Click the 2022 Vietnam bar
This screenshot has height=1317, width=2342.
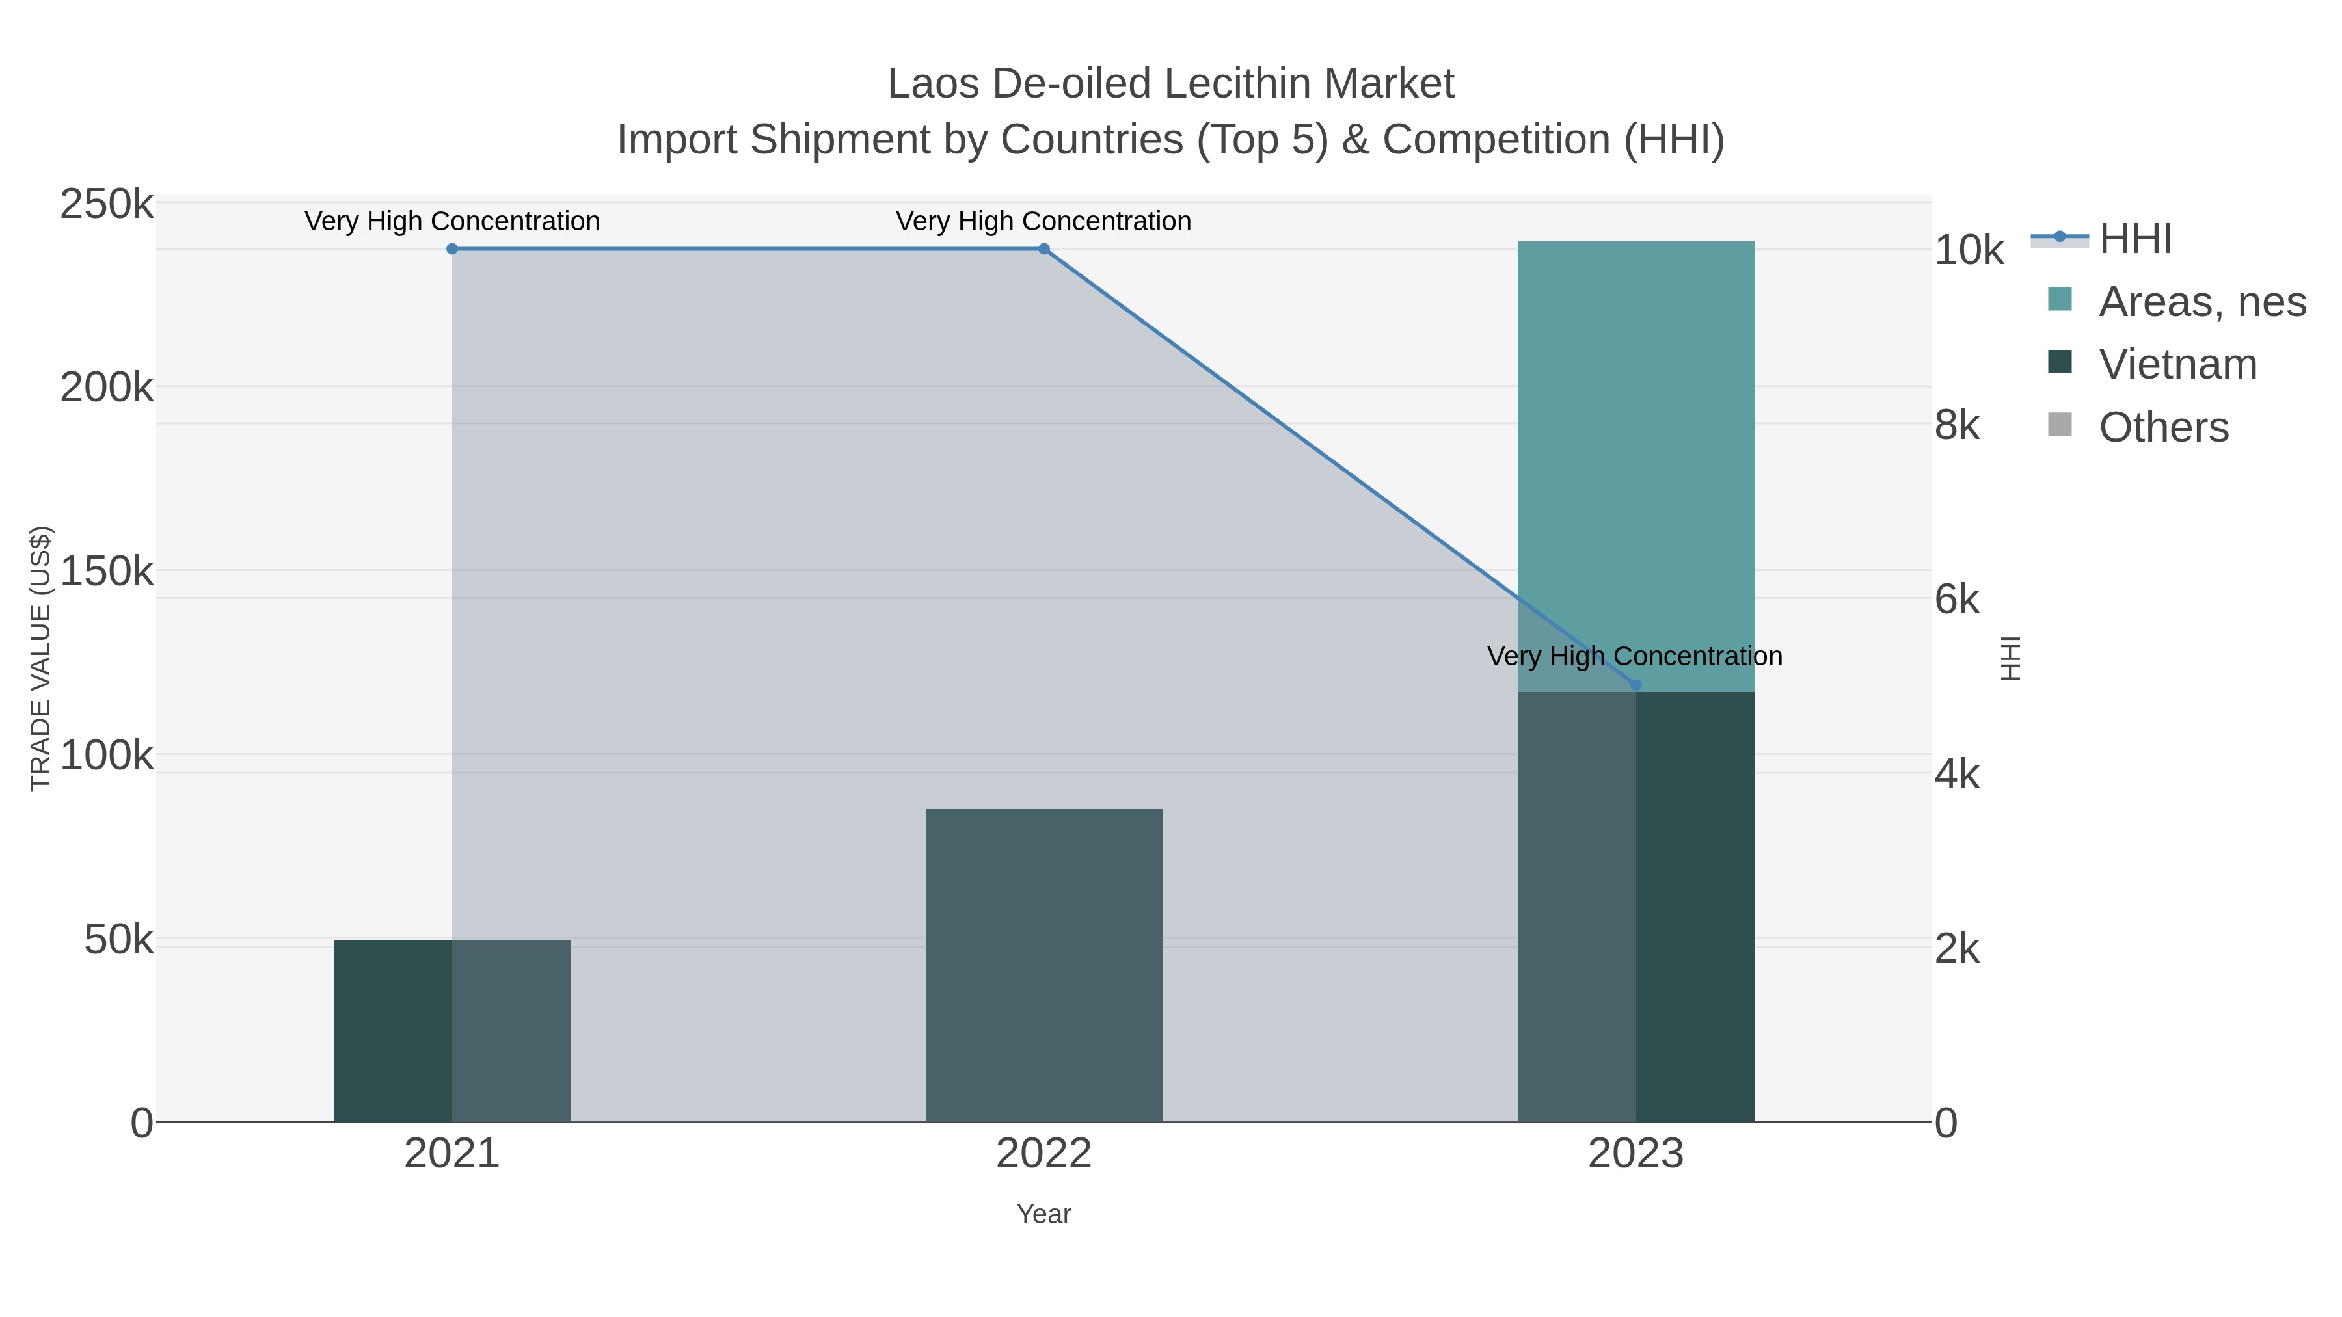click(x=1043, y=965)
